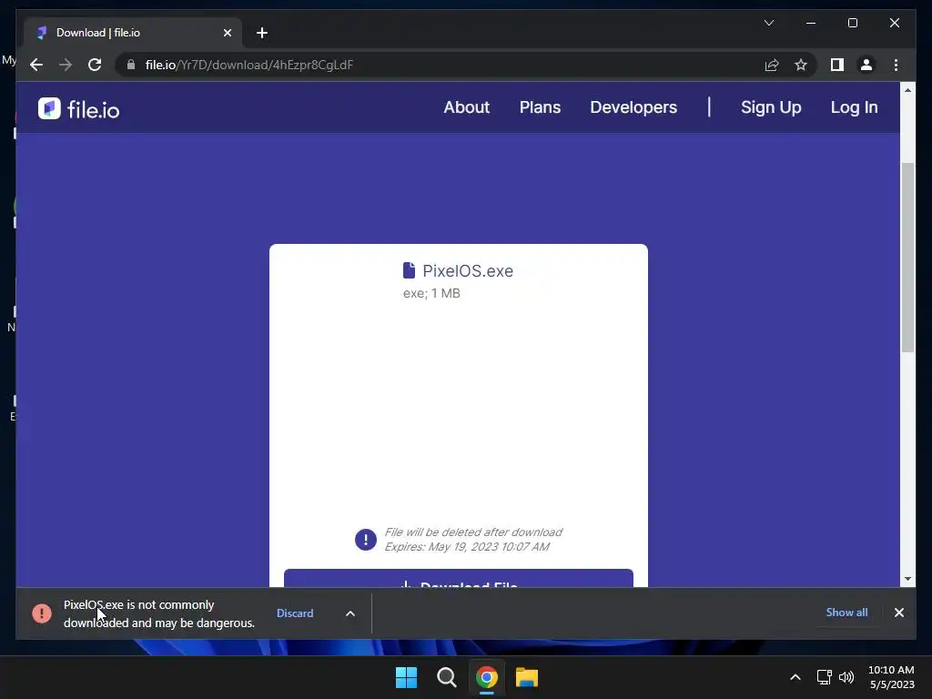
Task: Open the Chrome profile icon
Action: (866, 65)
